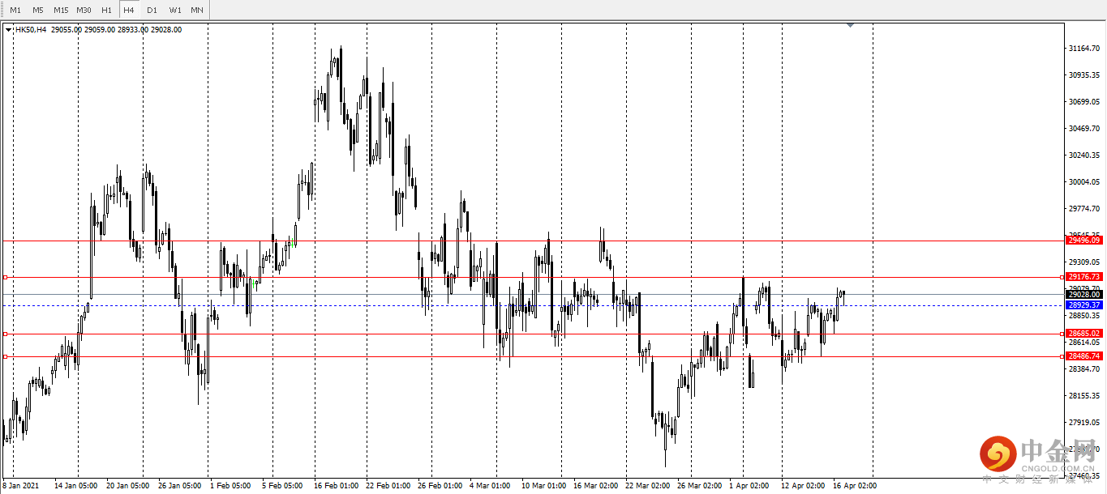Click the active H4 timeframe button
The height and width of the screenshot is (494, 1107).
(129, 10)
